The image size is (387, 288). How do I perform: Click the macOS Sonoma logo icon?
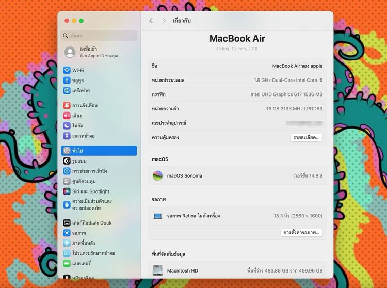tap(157, 175)
